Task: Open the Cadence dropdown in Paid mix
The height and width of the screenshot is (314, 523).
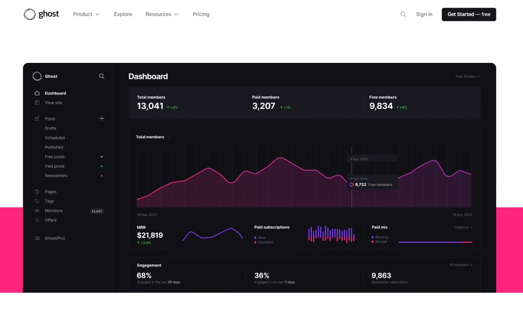Action: 463,228
